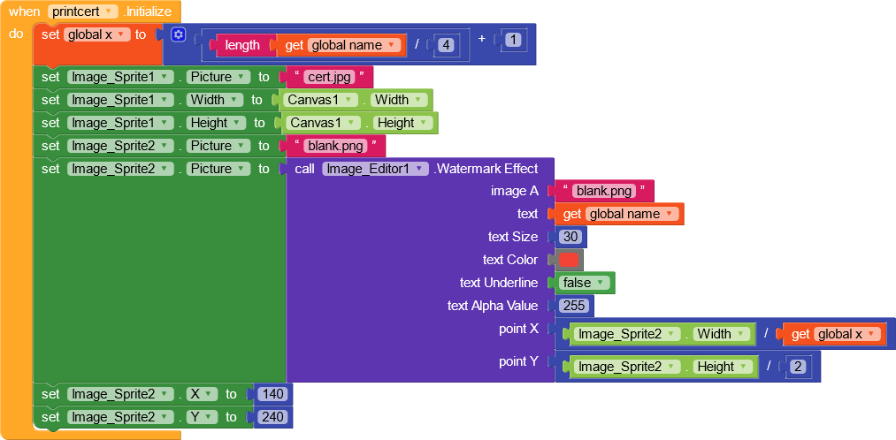Click the 'text Underline' parameter label
The width and height of the screenshot is (896, 440).
[x=498, y=283]
